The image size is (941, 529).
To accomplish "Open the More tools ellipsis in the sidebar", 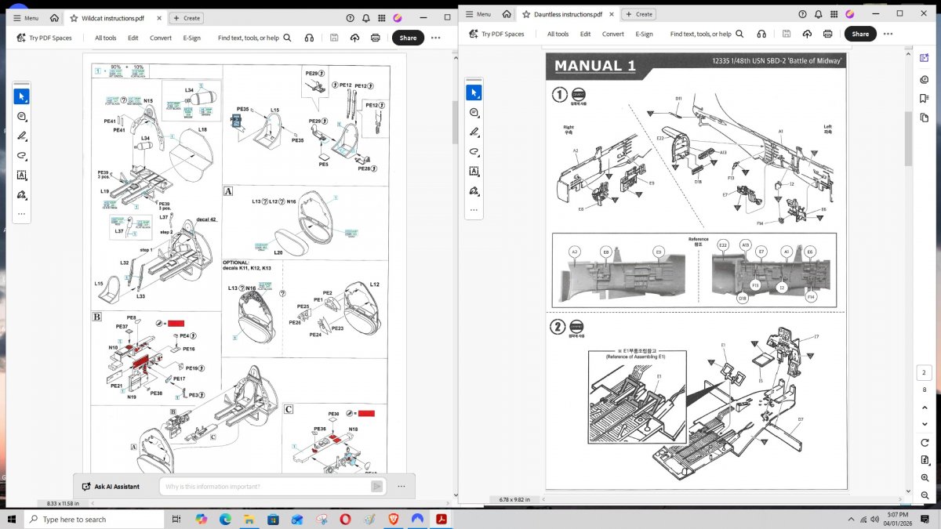I will 22,213.
